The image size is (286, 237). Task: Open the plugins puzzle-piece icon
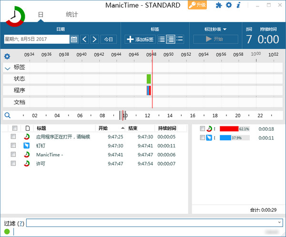tap(219, 5)
